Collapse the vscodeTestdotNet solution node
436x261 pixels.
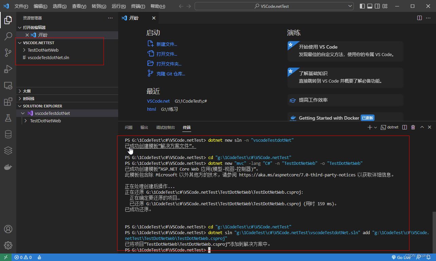pyautogui.click(x=23, y=113)
